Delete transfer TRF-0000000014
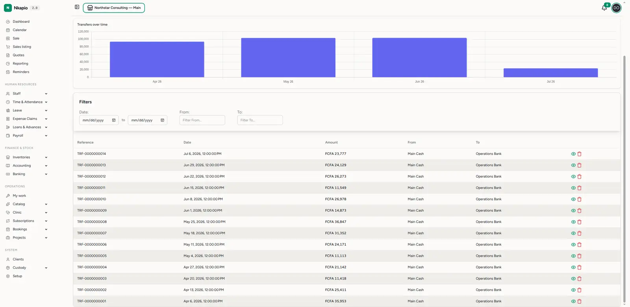Image resolution: width=630 pixels, height=307 pixels. click(x=579, y=154)
